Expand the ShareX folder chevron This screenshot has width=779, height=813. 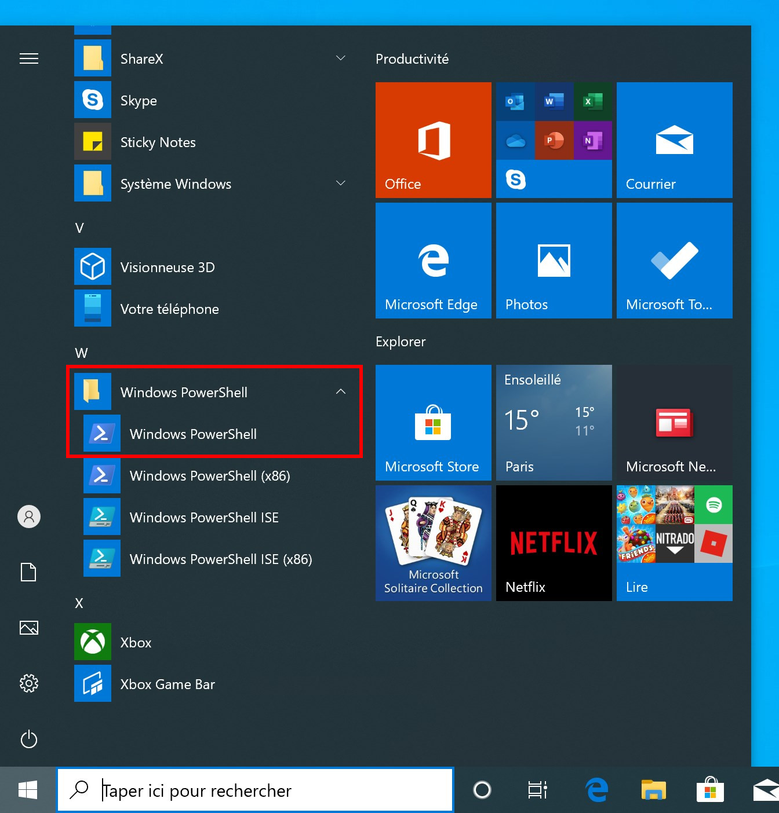point(341,58)
